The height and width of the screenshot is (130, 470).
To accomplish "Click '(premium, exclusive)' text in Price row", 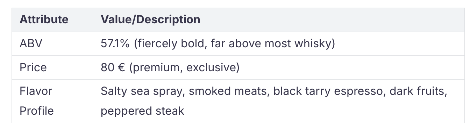I will click(184, 67).
